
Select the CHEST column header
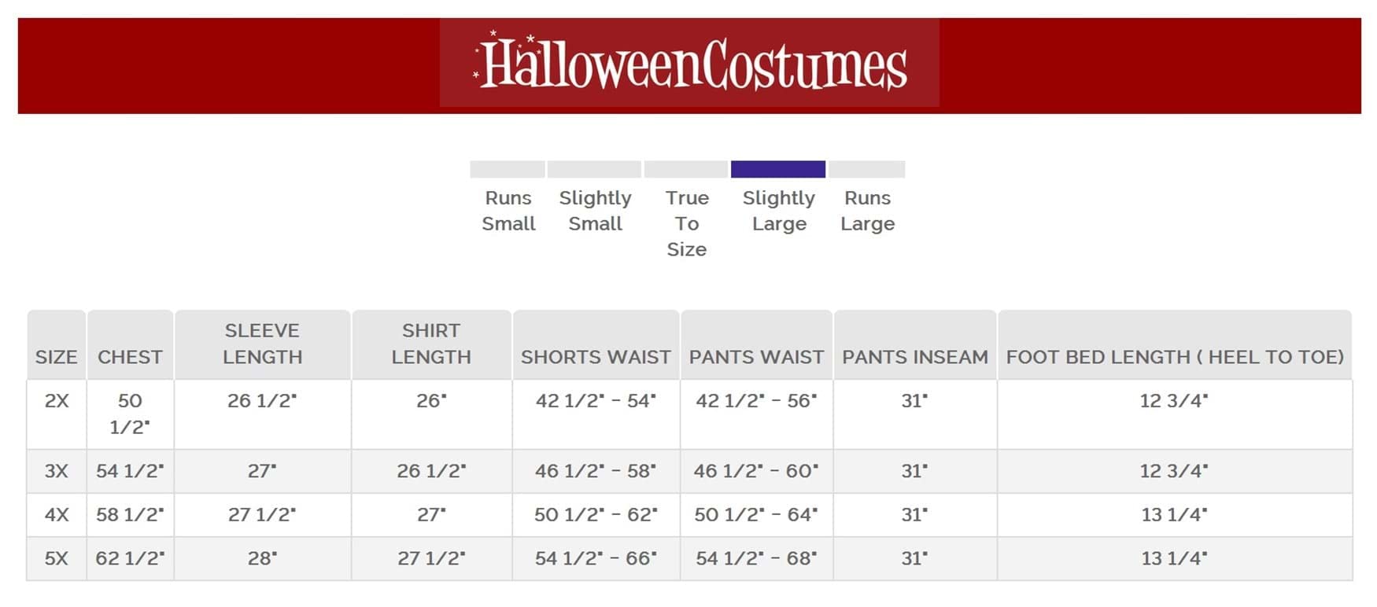point(130,357)
